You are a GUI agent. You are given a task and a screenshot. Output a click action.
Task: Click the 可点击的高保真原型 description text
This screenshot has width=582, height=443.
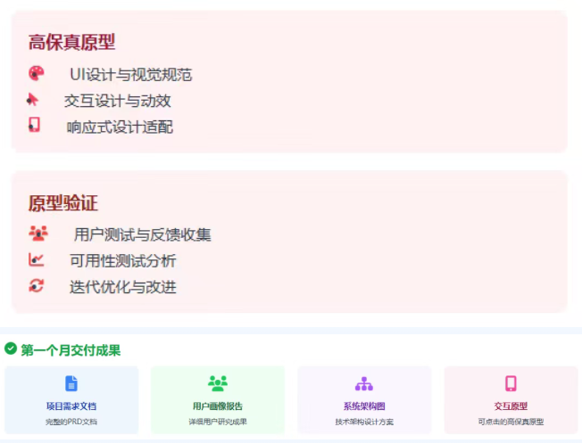click(511, 422)
